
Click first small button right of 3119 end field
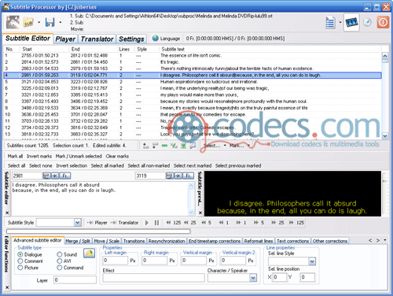170,176
